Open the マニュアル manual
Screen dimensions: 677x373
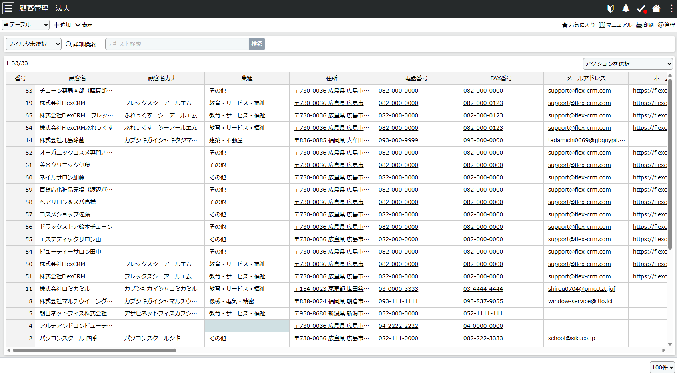(615, 24)
